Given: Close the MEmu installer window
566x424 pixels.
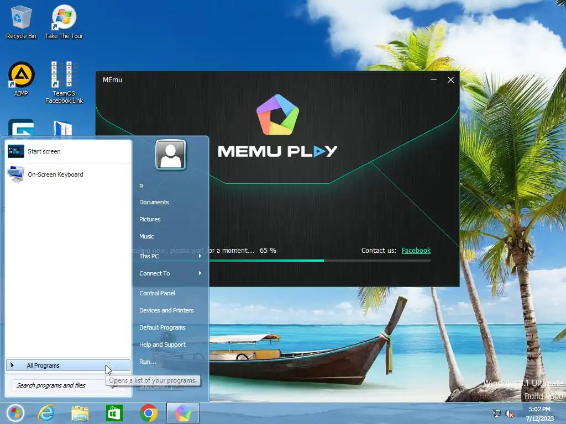Looking at the screenshot, I should [x=450, y=79].
